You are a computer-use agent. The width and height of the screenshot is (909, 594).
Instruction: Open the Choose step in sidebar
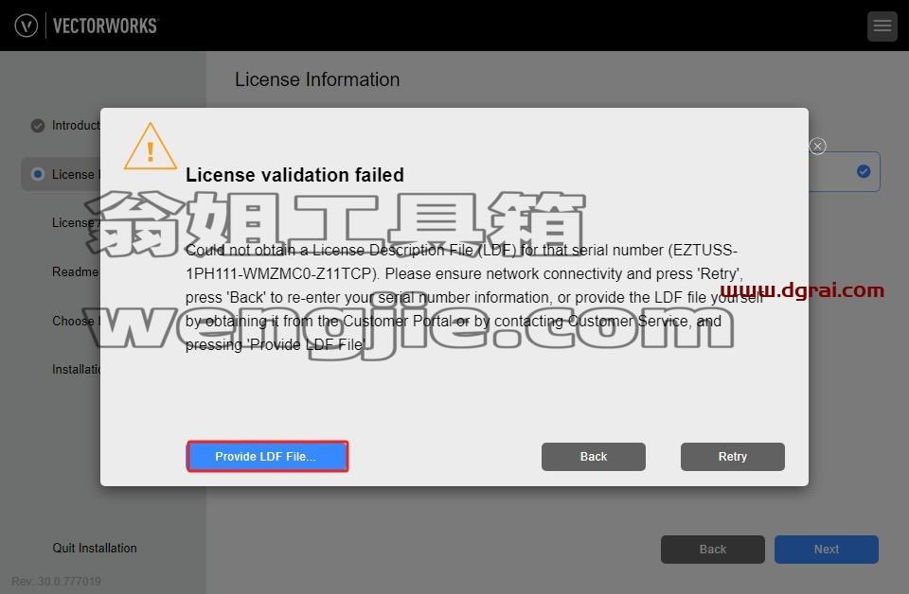pyautogui.click(x=76, y=321)
